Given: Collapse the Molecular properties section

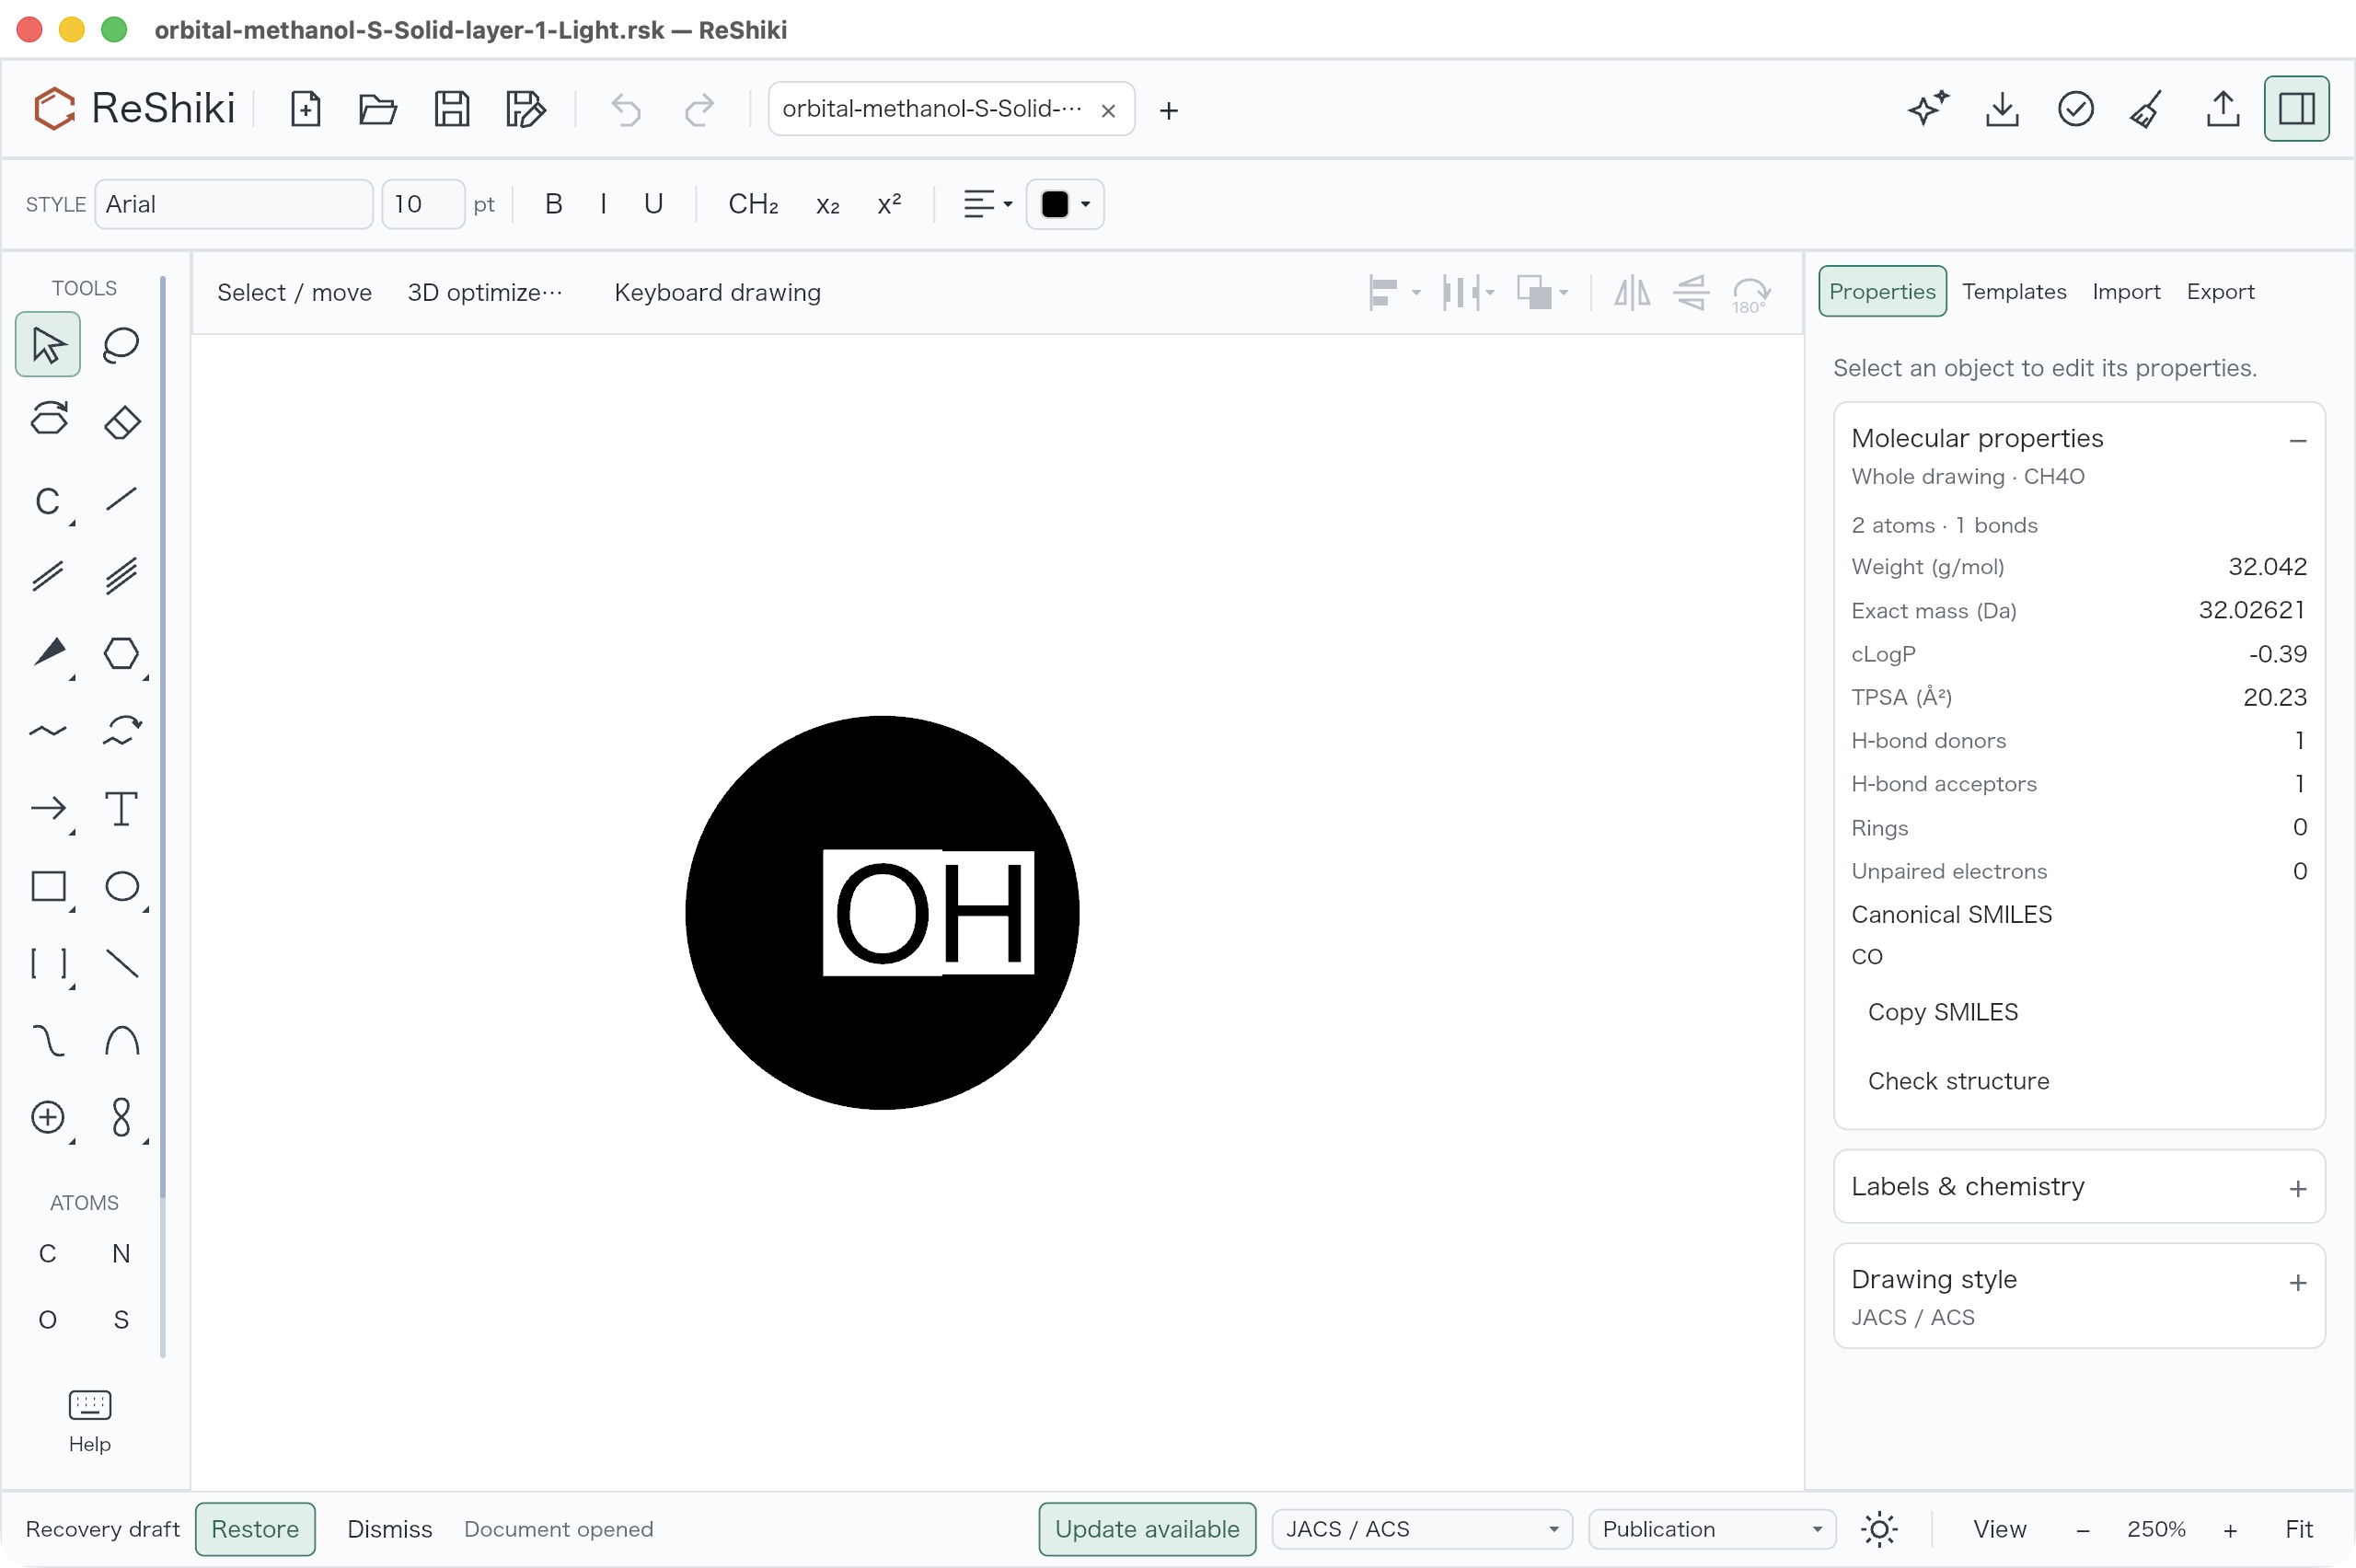Looking at the screenshot, I should (x=2297, y=440).
